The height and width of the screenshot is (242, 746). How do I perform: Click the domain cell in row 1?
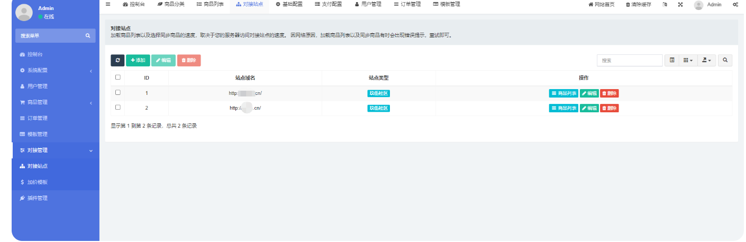click(245, 93)
